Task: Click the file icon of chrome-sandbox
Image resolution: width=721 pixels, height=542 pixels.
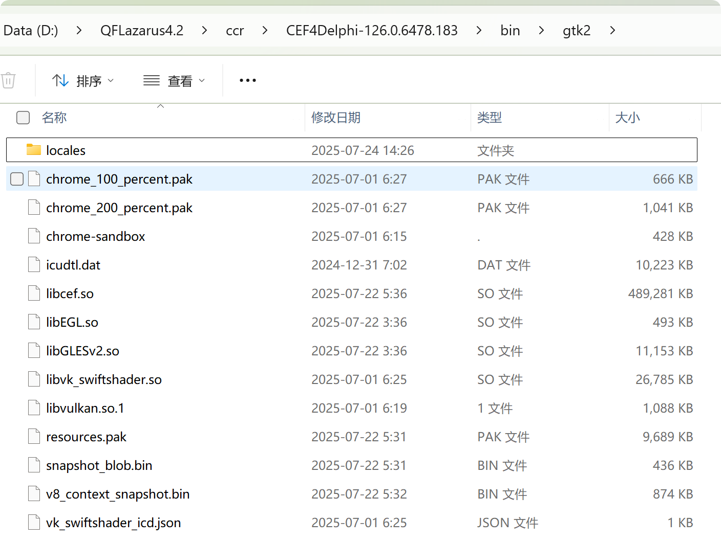Action: click(x=34, y=236)
